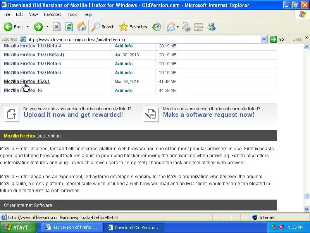This screenshot has width=310, height=233.
Task: Click the upload document icon
Action: click(12, 114)
